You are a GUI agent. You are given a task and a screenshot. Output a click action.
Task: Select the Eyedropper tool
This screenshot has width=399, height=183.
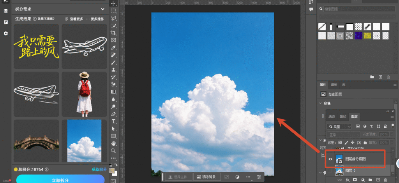[113, 47]
